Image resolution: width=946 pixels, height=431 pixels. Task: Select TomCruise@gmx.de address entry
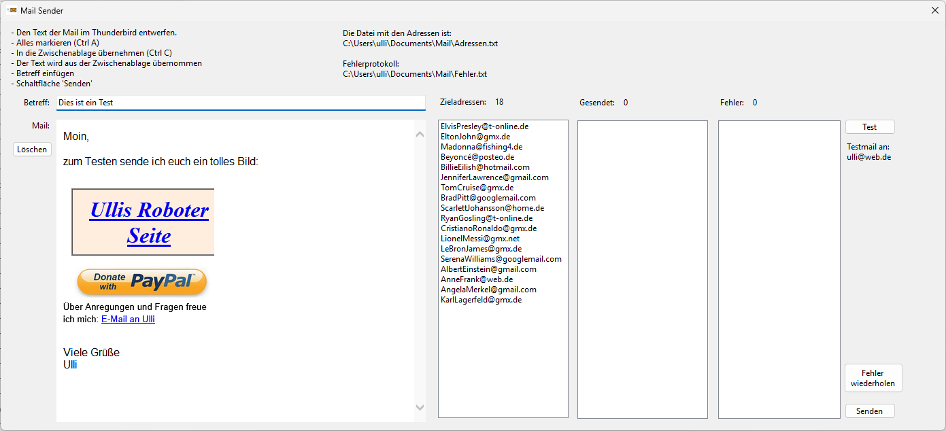477,188
